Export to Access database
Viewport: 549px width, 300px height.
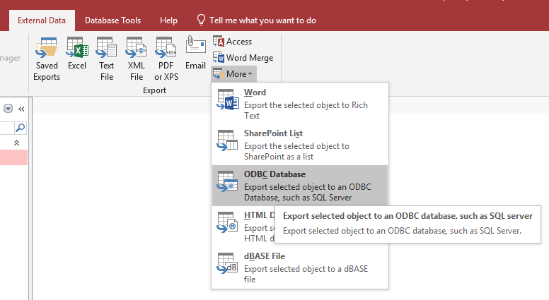pos(233,42)
